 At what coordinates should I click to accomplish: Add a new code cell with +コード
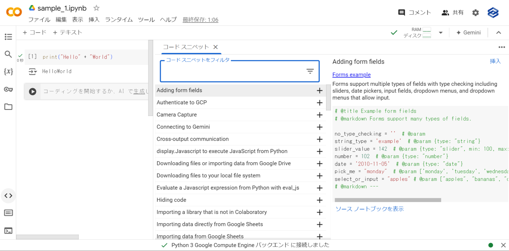[x=34, y=32]
